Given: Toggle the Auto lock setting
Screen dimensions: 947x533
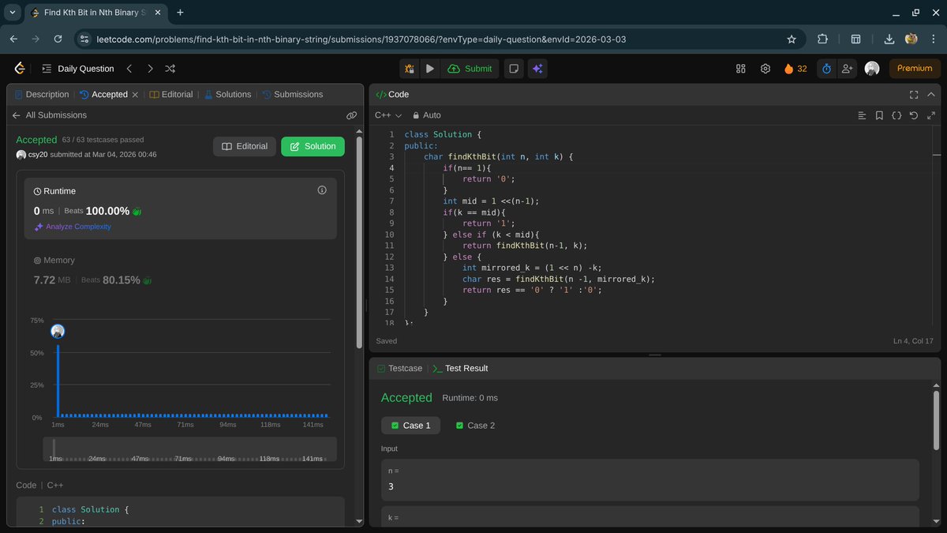Looking at the screenshot, I should (426, 115).
